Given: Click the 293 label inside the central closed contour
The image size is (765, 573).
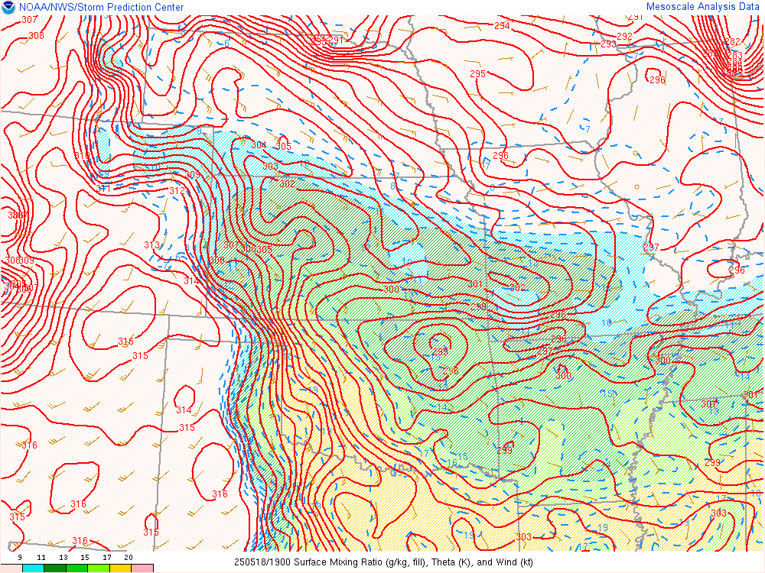Looking at the screenshot, I should pyautogui.click(x=440, y=352).
